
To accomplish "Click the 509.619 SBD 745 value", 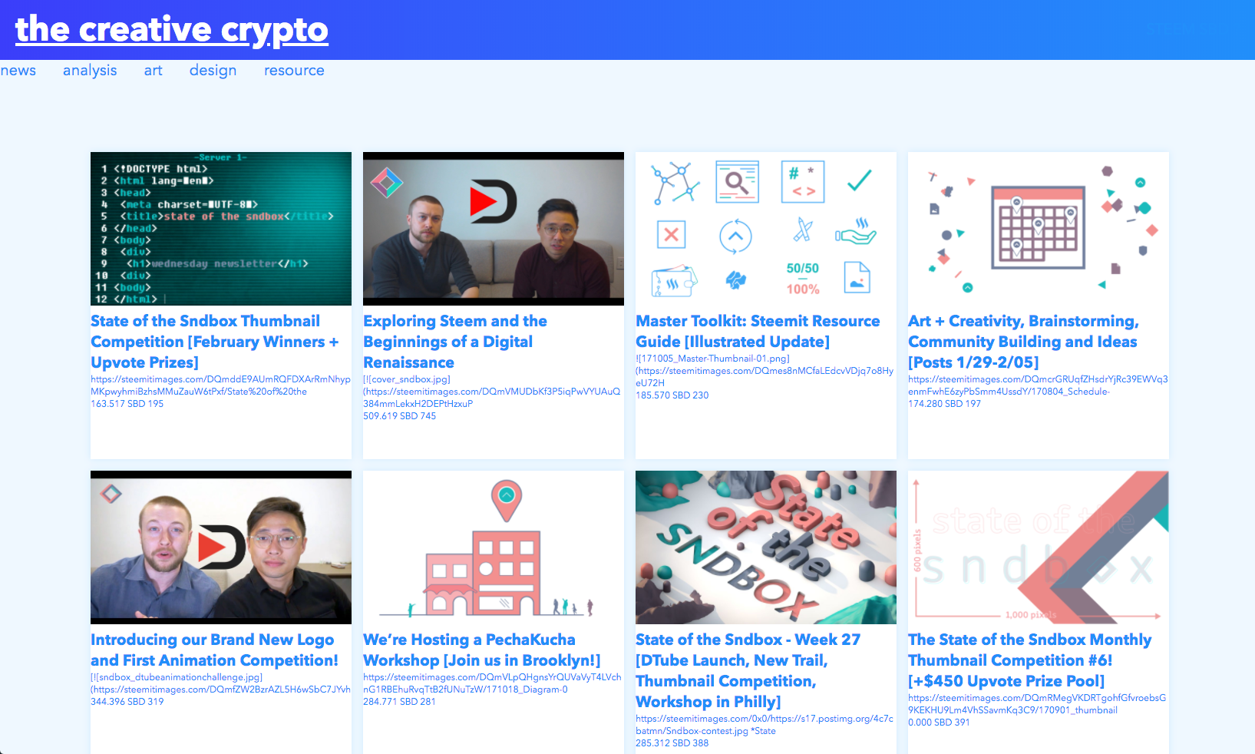I will [400, 416].
